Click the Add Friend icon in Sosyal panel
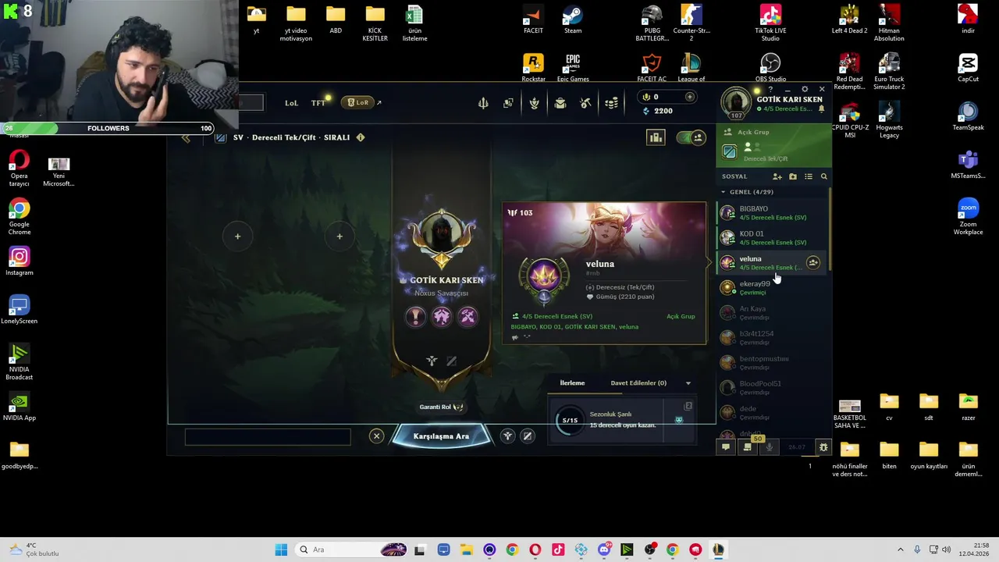 click(777, 176)
